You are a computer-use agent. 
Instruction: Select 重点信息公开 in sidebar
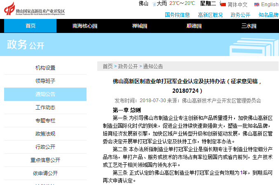[45, 160]
